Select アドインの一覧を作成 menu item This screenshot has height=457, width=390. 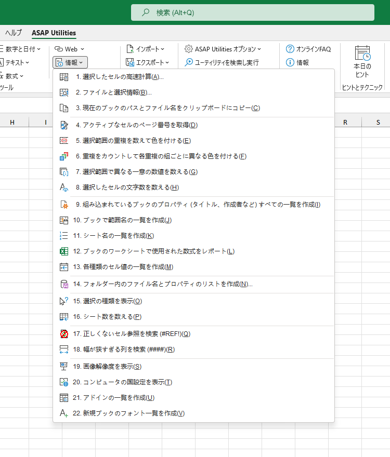click(x=193, y=398)
